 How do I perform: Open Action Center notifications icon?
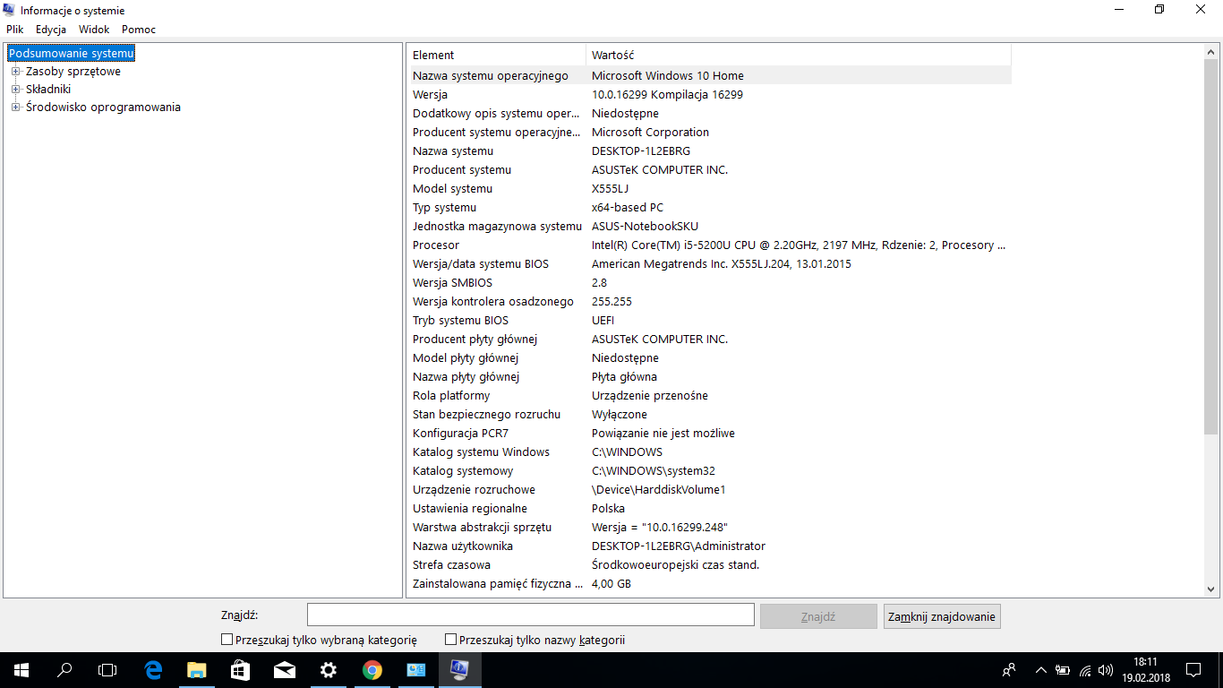(x=1193, y=669)
